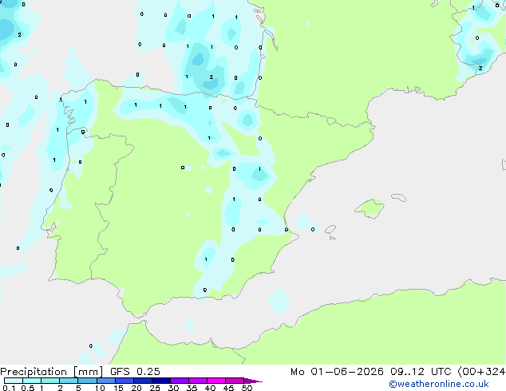Click the "0.5" legend scale label

28,388
